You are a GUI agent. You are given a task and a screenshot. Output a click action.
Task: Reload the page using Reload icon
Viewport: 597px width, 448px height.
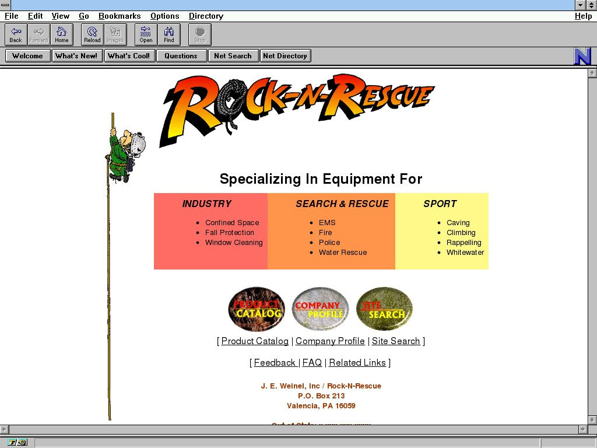coord(92,34)
